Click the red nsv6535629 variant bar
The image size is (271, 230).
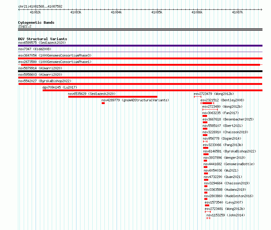click(x=113, y=97)
